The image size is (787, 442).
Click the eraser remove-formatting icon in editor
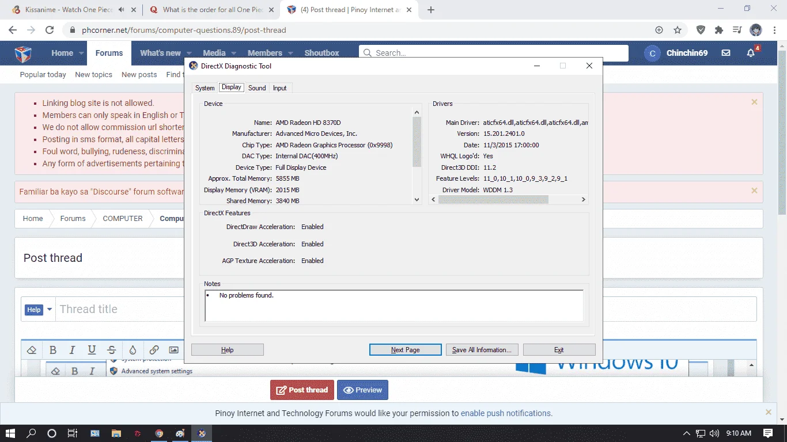[32, 350]
